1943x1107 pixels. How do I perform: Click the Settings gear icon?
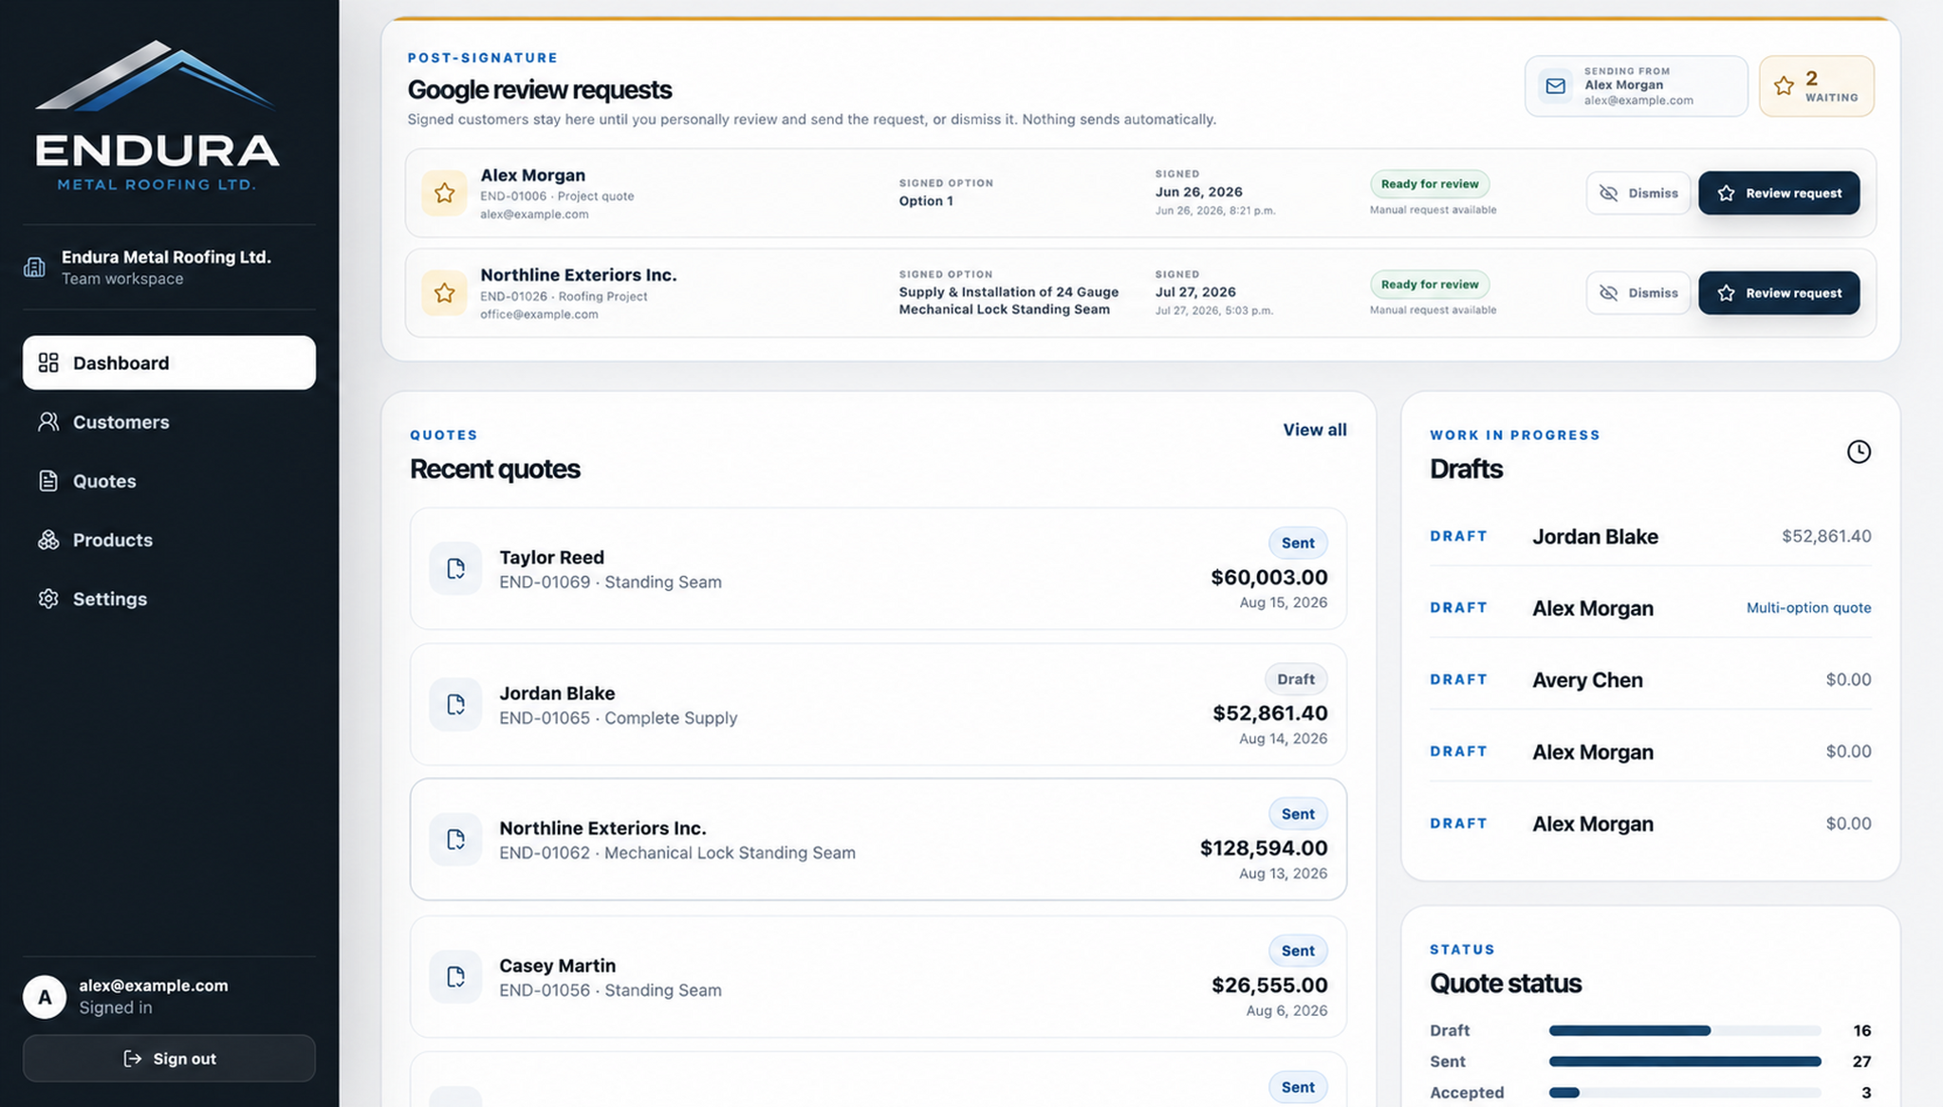click(48, 599)
